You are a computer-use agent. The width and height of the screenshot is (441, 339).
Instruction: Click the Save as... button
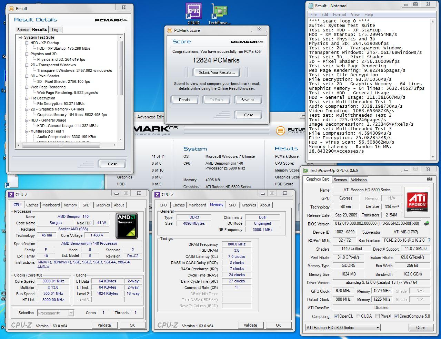(249, 100)
